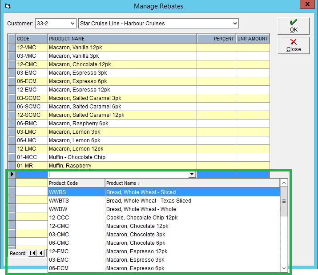This screenshot has width=318, height=275.
Task: Click code cell 12-EMC in grid
Action: point(32,90)
